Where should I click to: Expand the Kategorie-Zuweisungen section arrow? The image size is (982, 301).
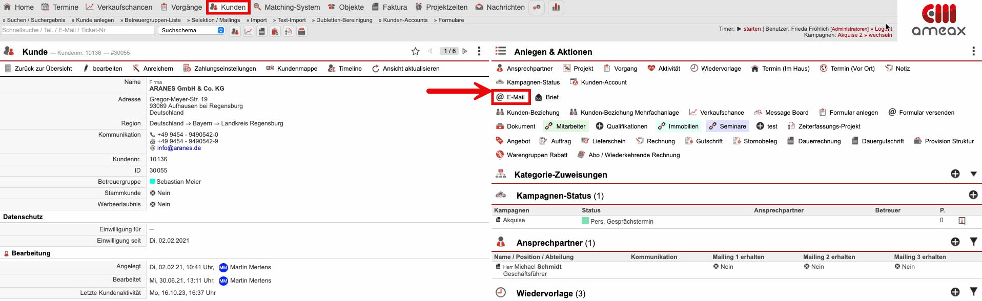click(x=973, y=174)
